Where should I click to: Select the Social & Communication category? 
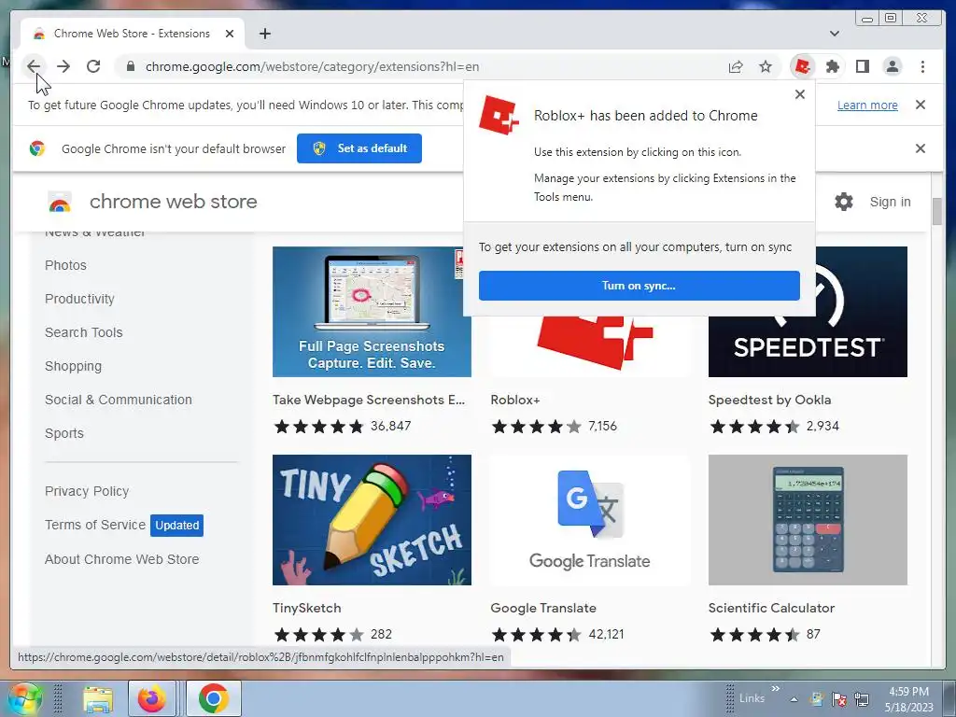coord(119,400)
